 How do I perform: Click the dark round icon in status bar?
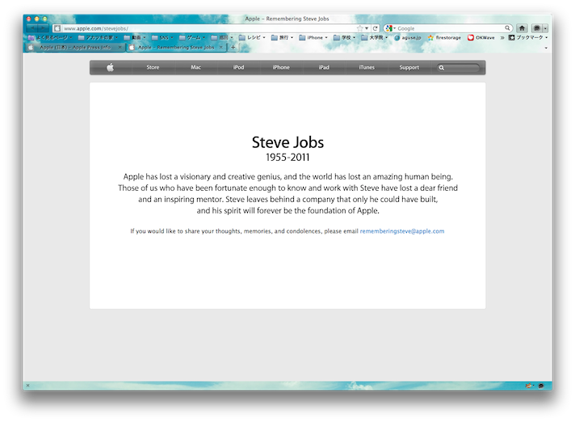coord(540,386)
